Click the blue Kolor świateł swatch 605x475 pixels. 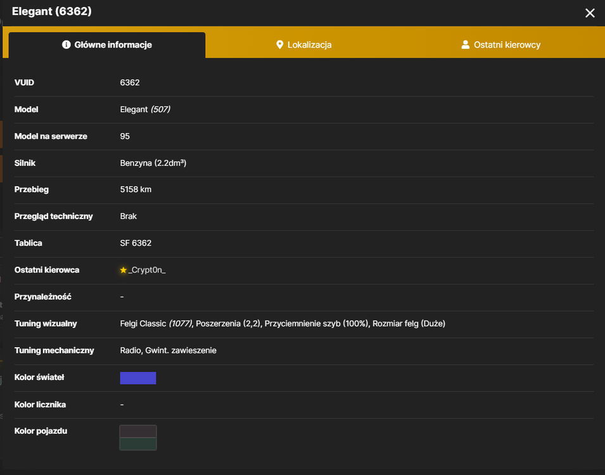tap(138, 378)
